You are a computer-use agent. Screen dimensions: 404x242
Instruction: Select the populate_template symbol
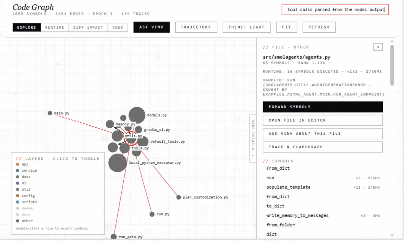289,187
